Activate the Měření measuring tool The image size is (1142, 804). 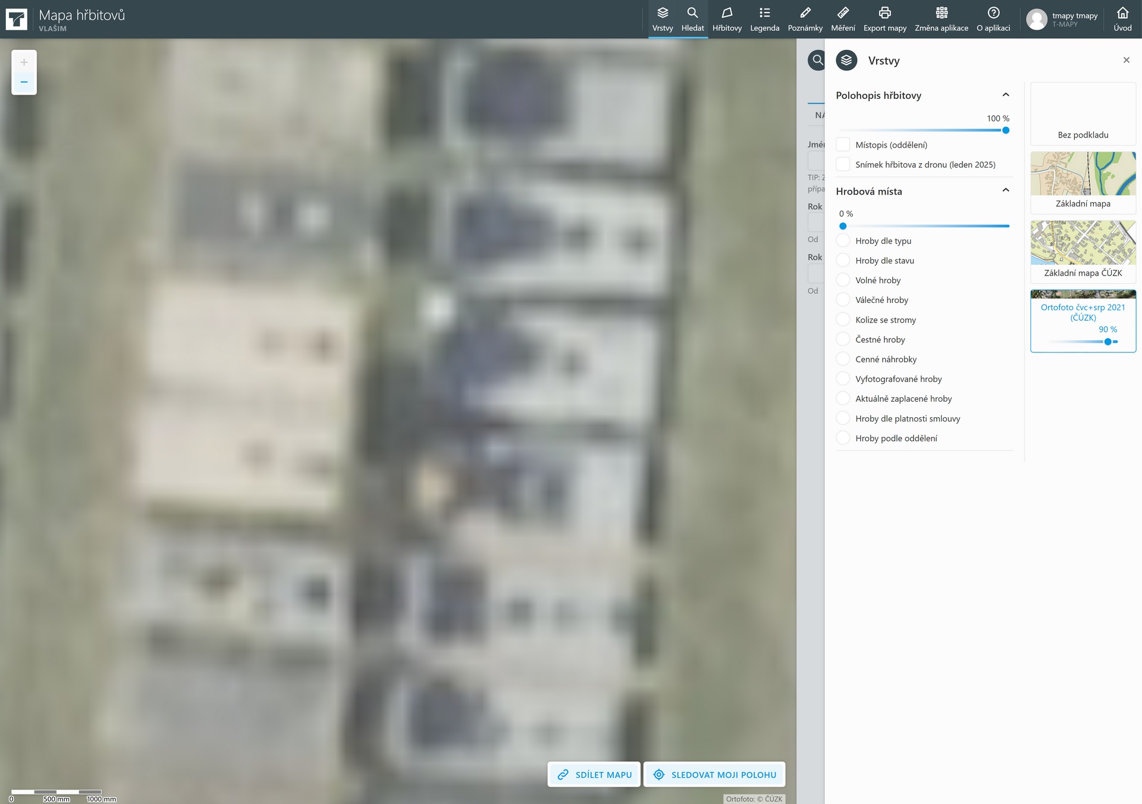[843, 19]
